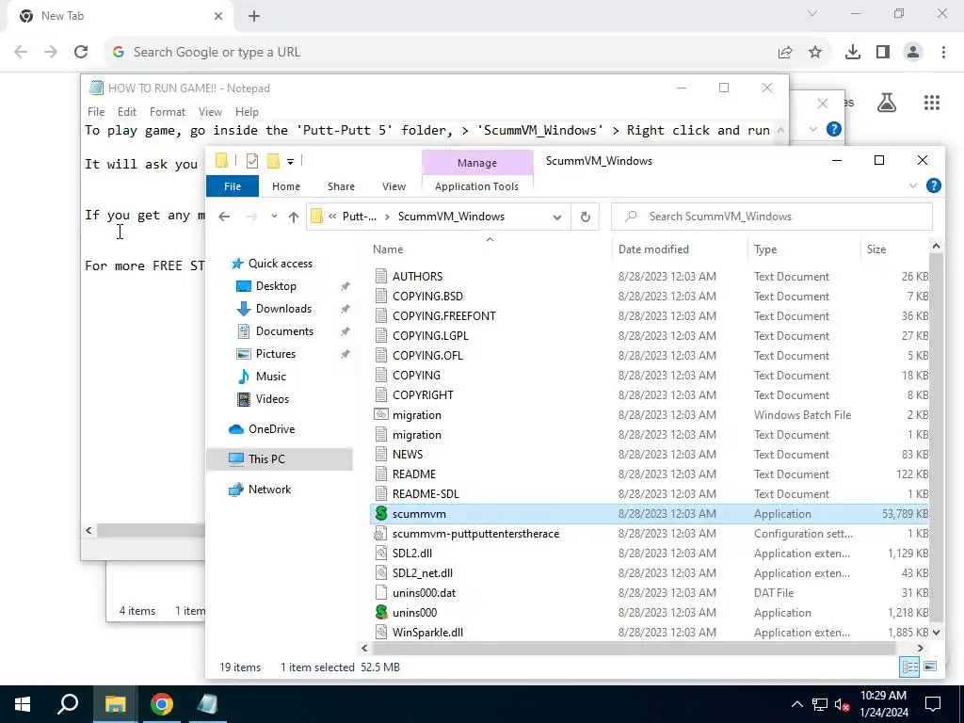This screenshot has height=723, width=964.
Task: Reload the Chrome page
Action: click(x=81, y=53)
